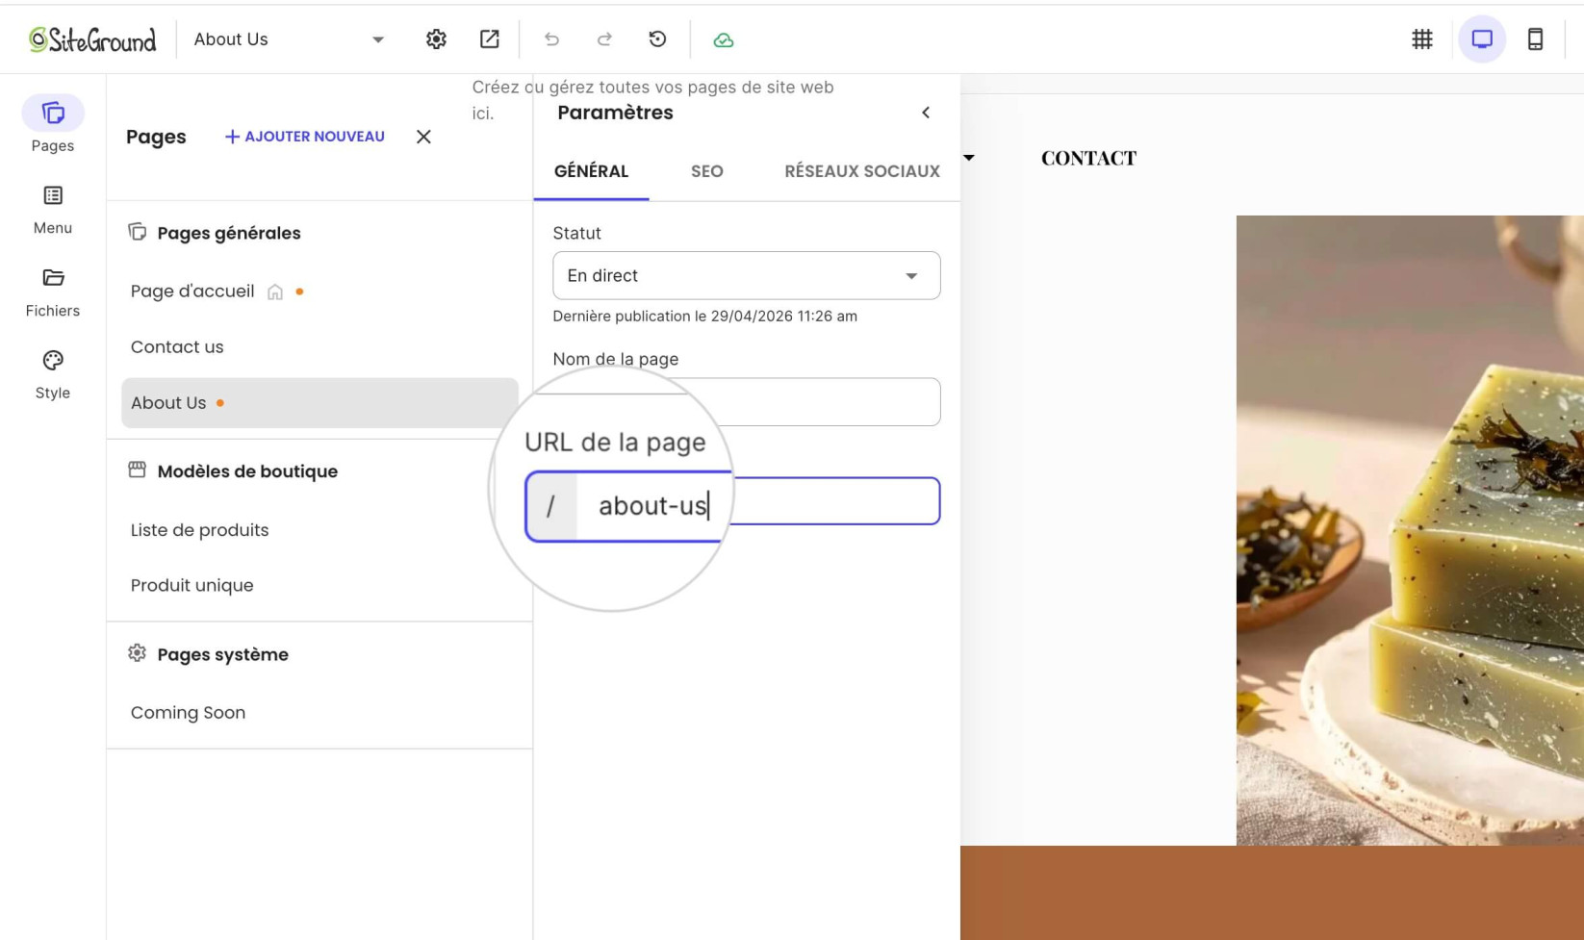Toggle the grid overlay icon
The image size is (1584, 940).
[x=1422, y=39]
